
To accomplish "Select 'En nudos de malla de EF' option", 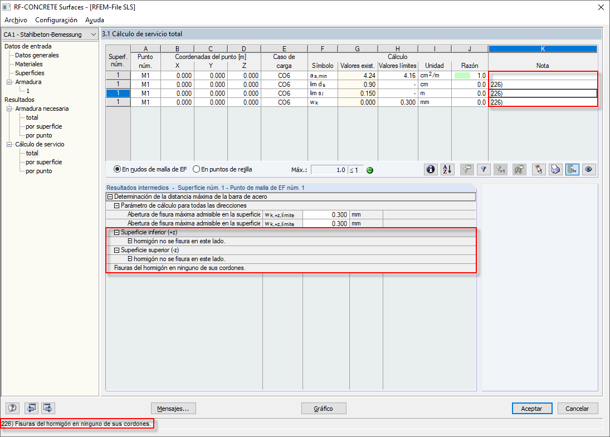I will tap(150, 170).
